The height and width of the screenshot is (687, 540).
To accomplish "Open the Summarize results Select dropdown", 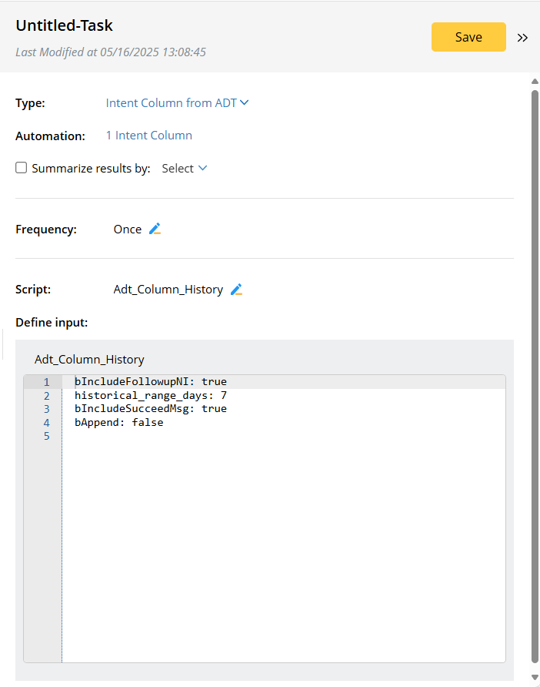I will [x=184, y=168].
